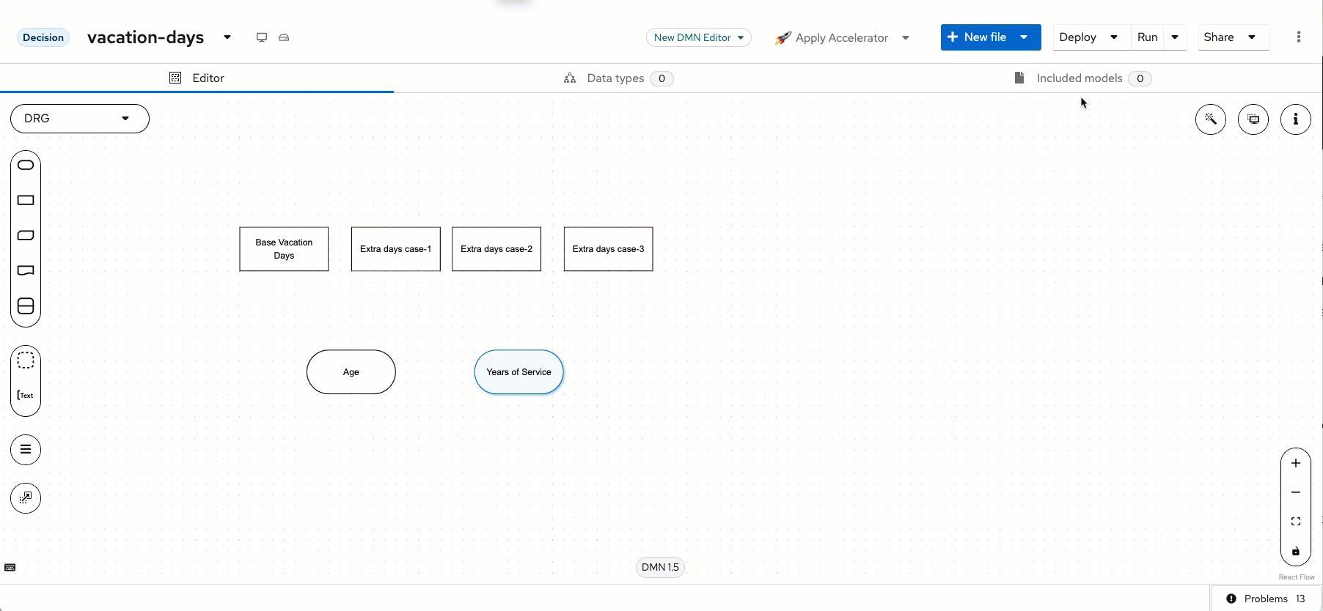
Task: Choose the Group dashed-box tool
Action: [x=26, y=360]
